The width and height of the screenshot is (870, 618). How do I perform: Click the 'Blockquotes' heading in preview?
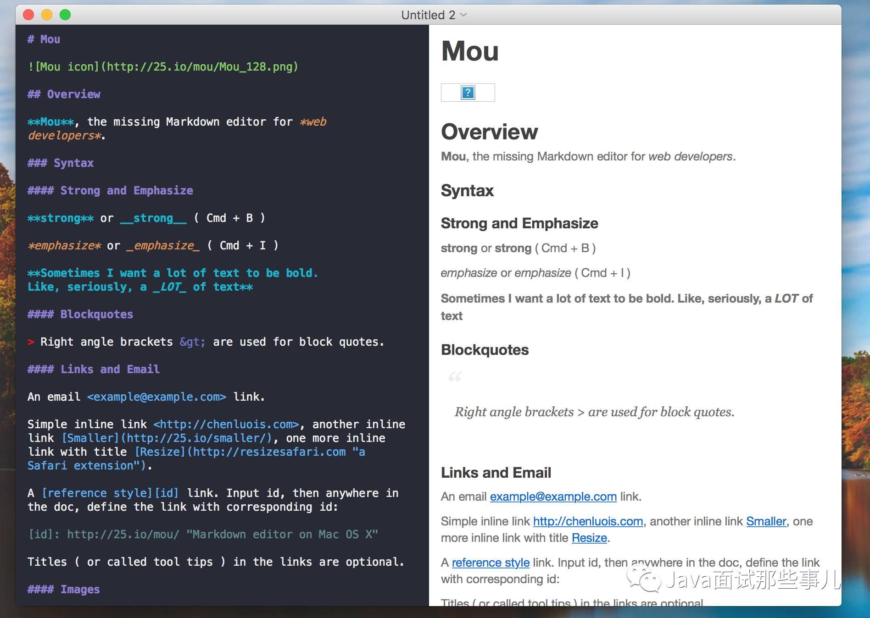click(485, 350)
